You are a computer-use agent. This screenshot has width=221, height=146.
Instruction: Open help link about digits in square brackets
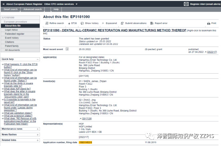tap(18, 85)
